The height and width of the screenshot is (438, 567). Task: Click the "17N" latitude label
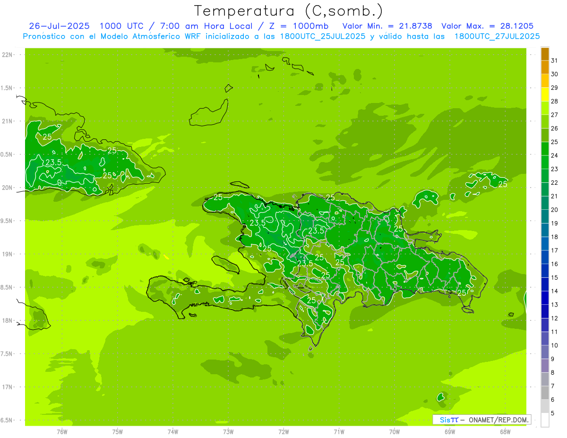pyautogui.click(x=7, y=387)
